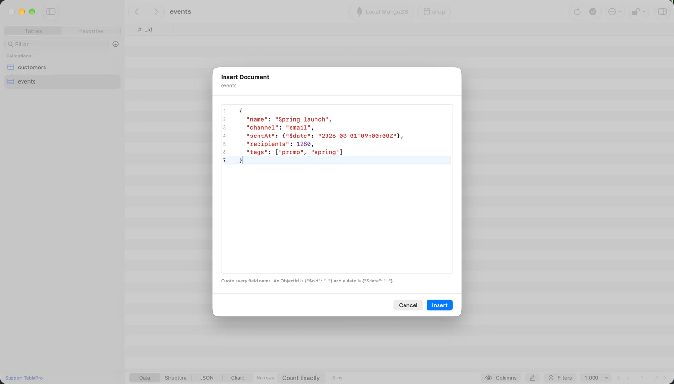Click the 3 ms query time text
The width and height of the screenshot is (674, 384).
(x=337, y=378)
